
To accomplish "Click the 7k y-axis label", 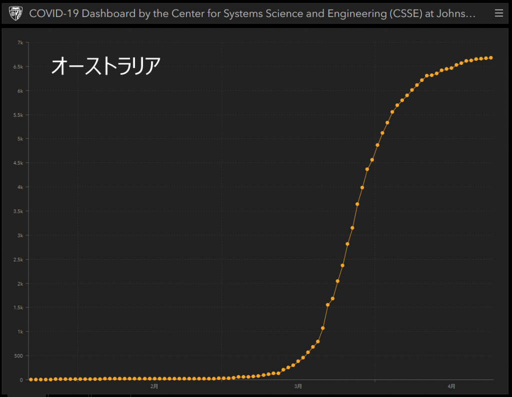I will pos(20,43).
